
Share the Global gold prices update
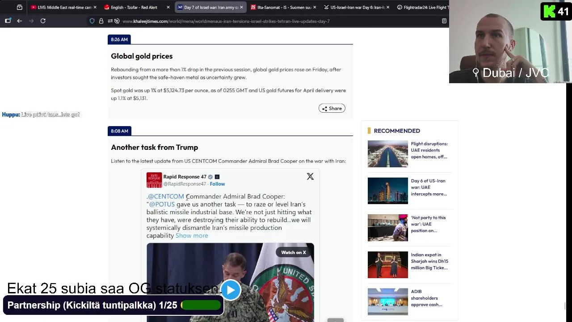coord(332,108)
